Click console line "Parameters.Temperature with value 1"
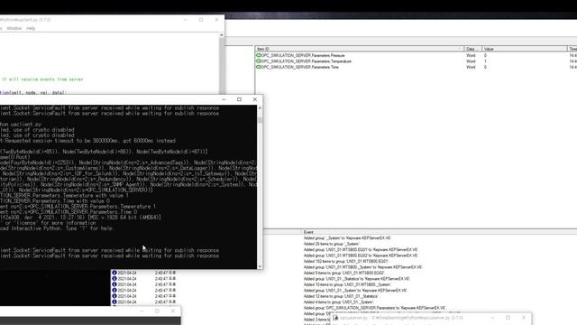Image resolution: width=577 pixels, height=325 pixels. [64, 196]
